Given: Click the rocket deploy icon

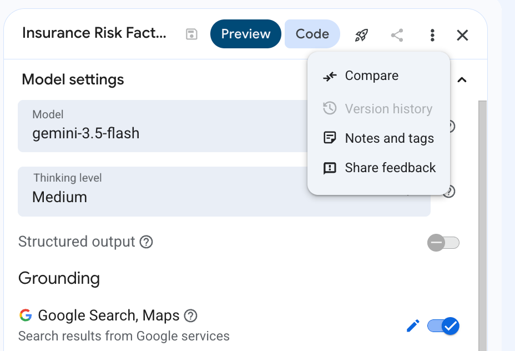Looking at the screenshot, I should pos(361,35).
